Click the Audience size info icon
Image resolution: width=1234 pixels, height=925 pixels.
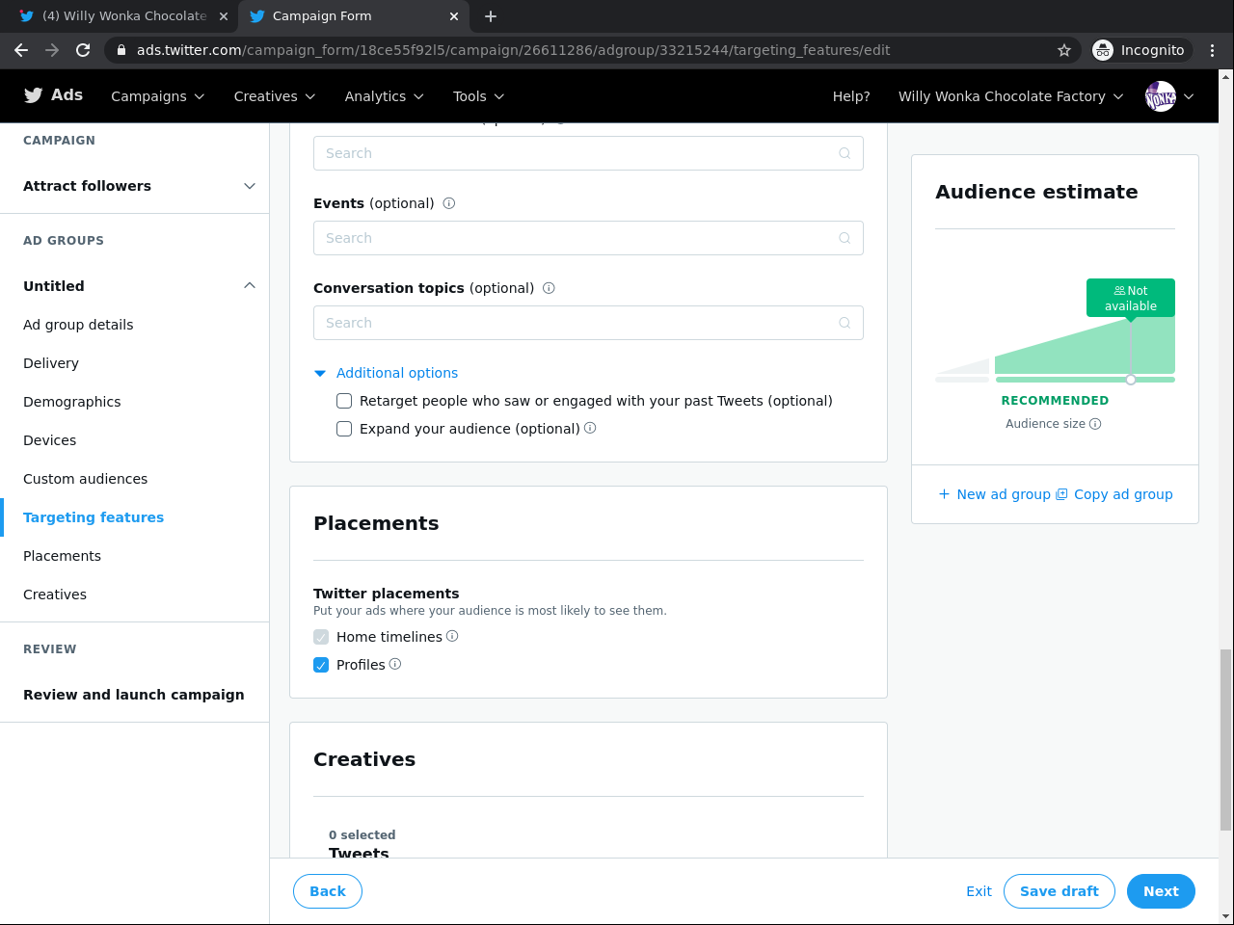coord(1095,424)
